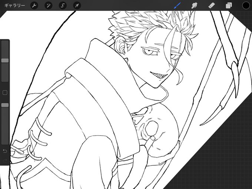Select the Smudge finger tool
The height and width of the screenshot is (189, 252).
(x=194, y=6)
